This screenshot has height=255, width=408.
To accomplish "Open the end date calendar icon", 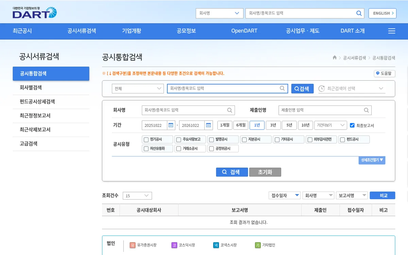I will coord(208,125).
